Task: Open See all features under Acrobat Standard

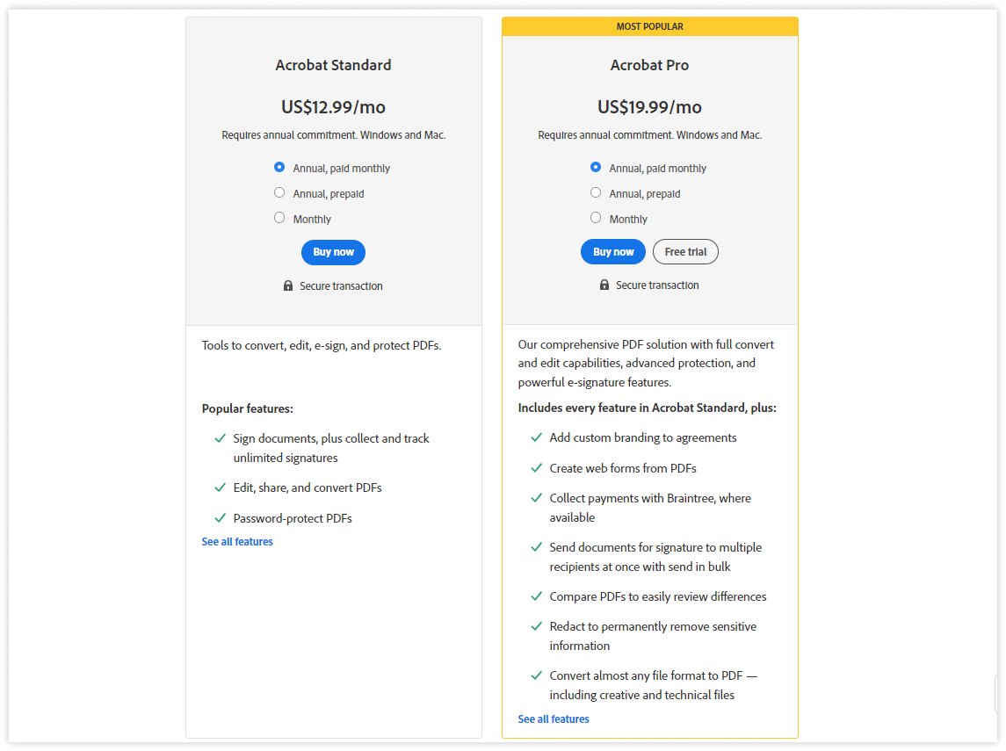Action: pyautogui.click(x=237, y=542)
